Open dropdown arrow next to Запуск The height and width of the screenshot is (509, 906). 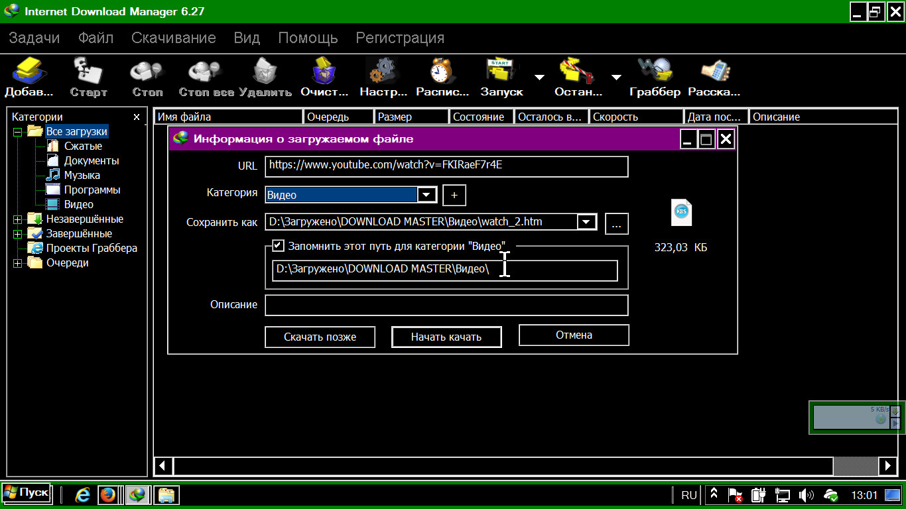point(540,77)
